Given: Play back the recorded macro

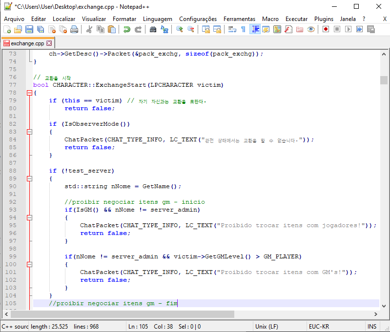Looking at the screenshot, I should pyautogui.click(x=349, y=30).
